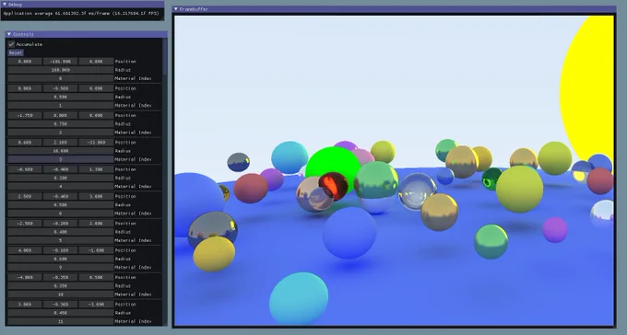Click the Radius field showing 0.450
Screen dimensions: 627x335
tap(60, 313)
